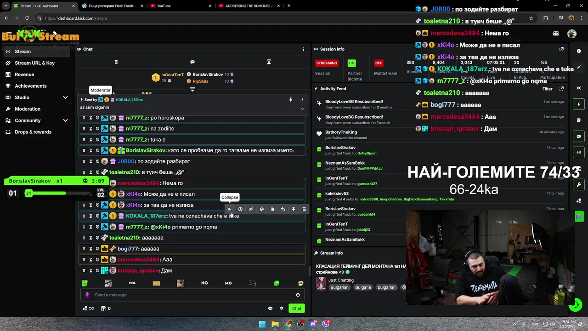Insert the NO emote from the emote bar
This screenshot has width=588, height=331.
tap(204, 283)
